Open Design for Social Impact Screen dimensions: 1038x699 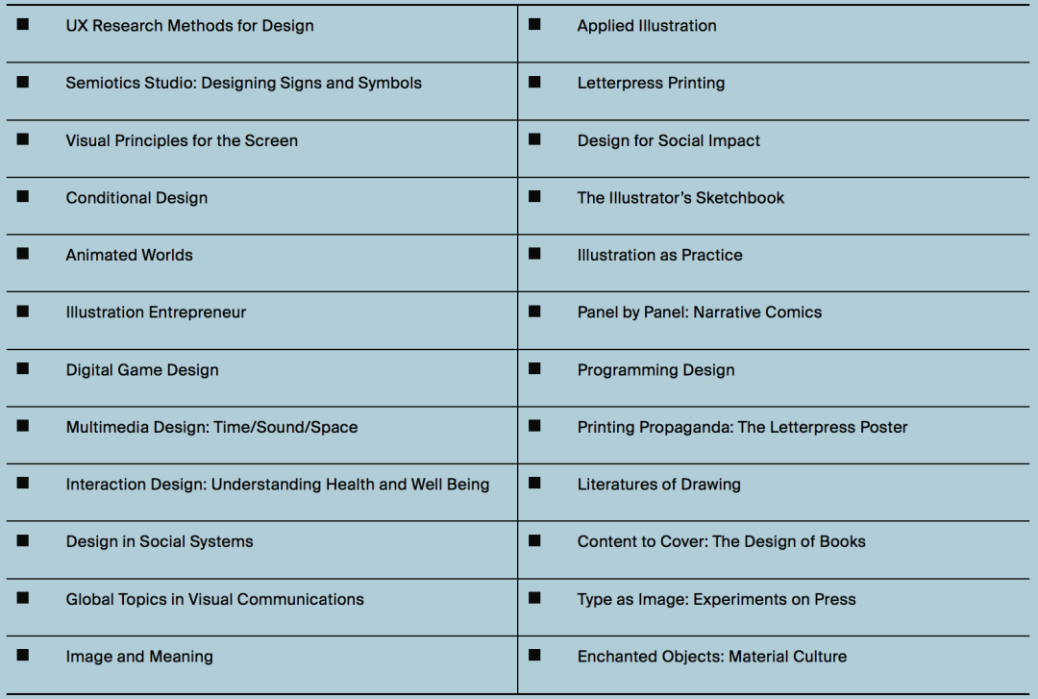[668, 140]
